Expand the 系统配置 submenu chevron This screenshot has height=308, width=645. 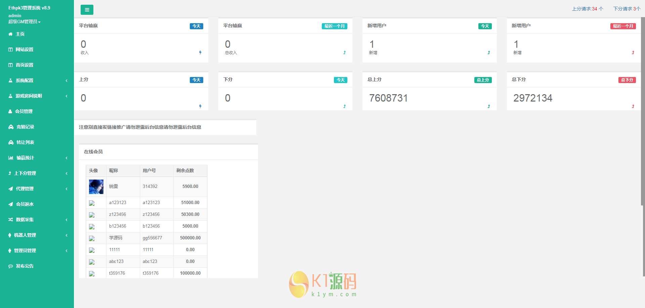(x=67, y=80)
